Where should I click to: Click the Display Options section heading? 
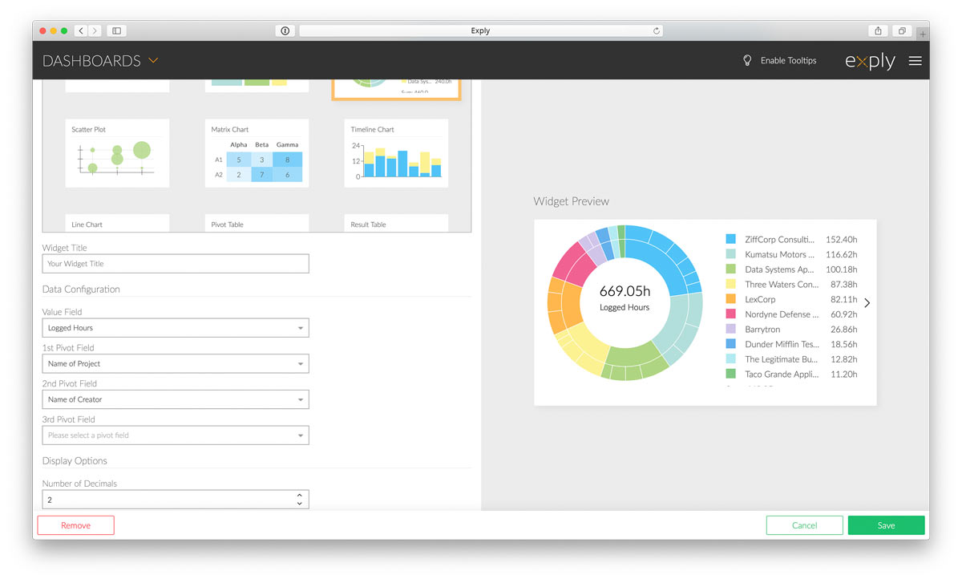(x=75, y=461)
